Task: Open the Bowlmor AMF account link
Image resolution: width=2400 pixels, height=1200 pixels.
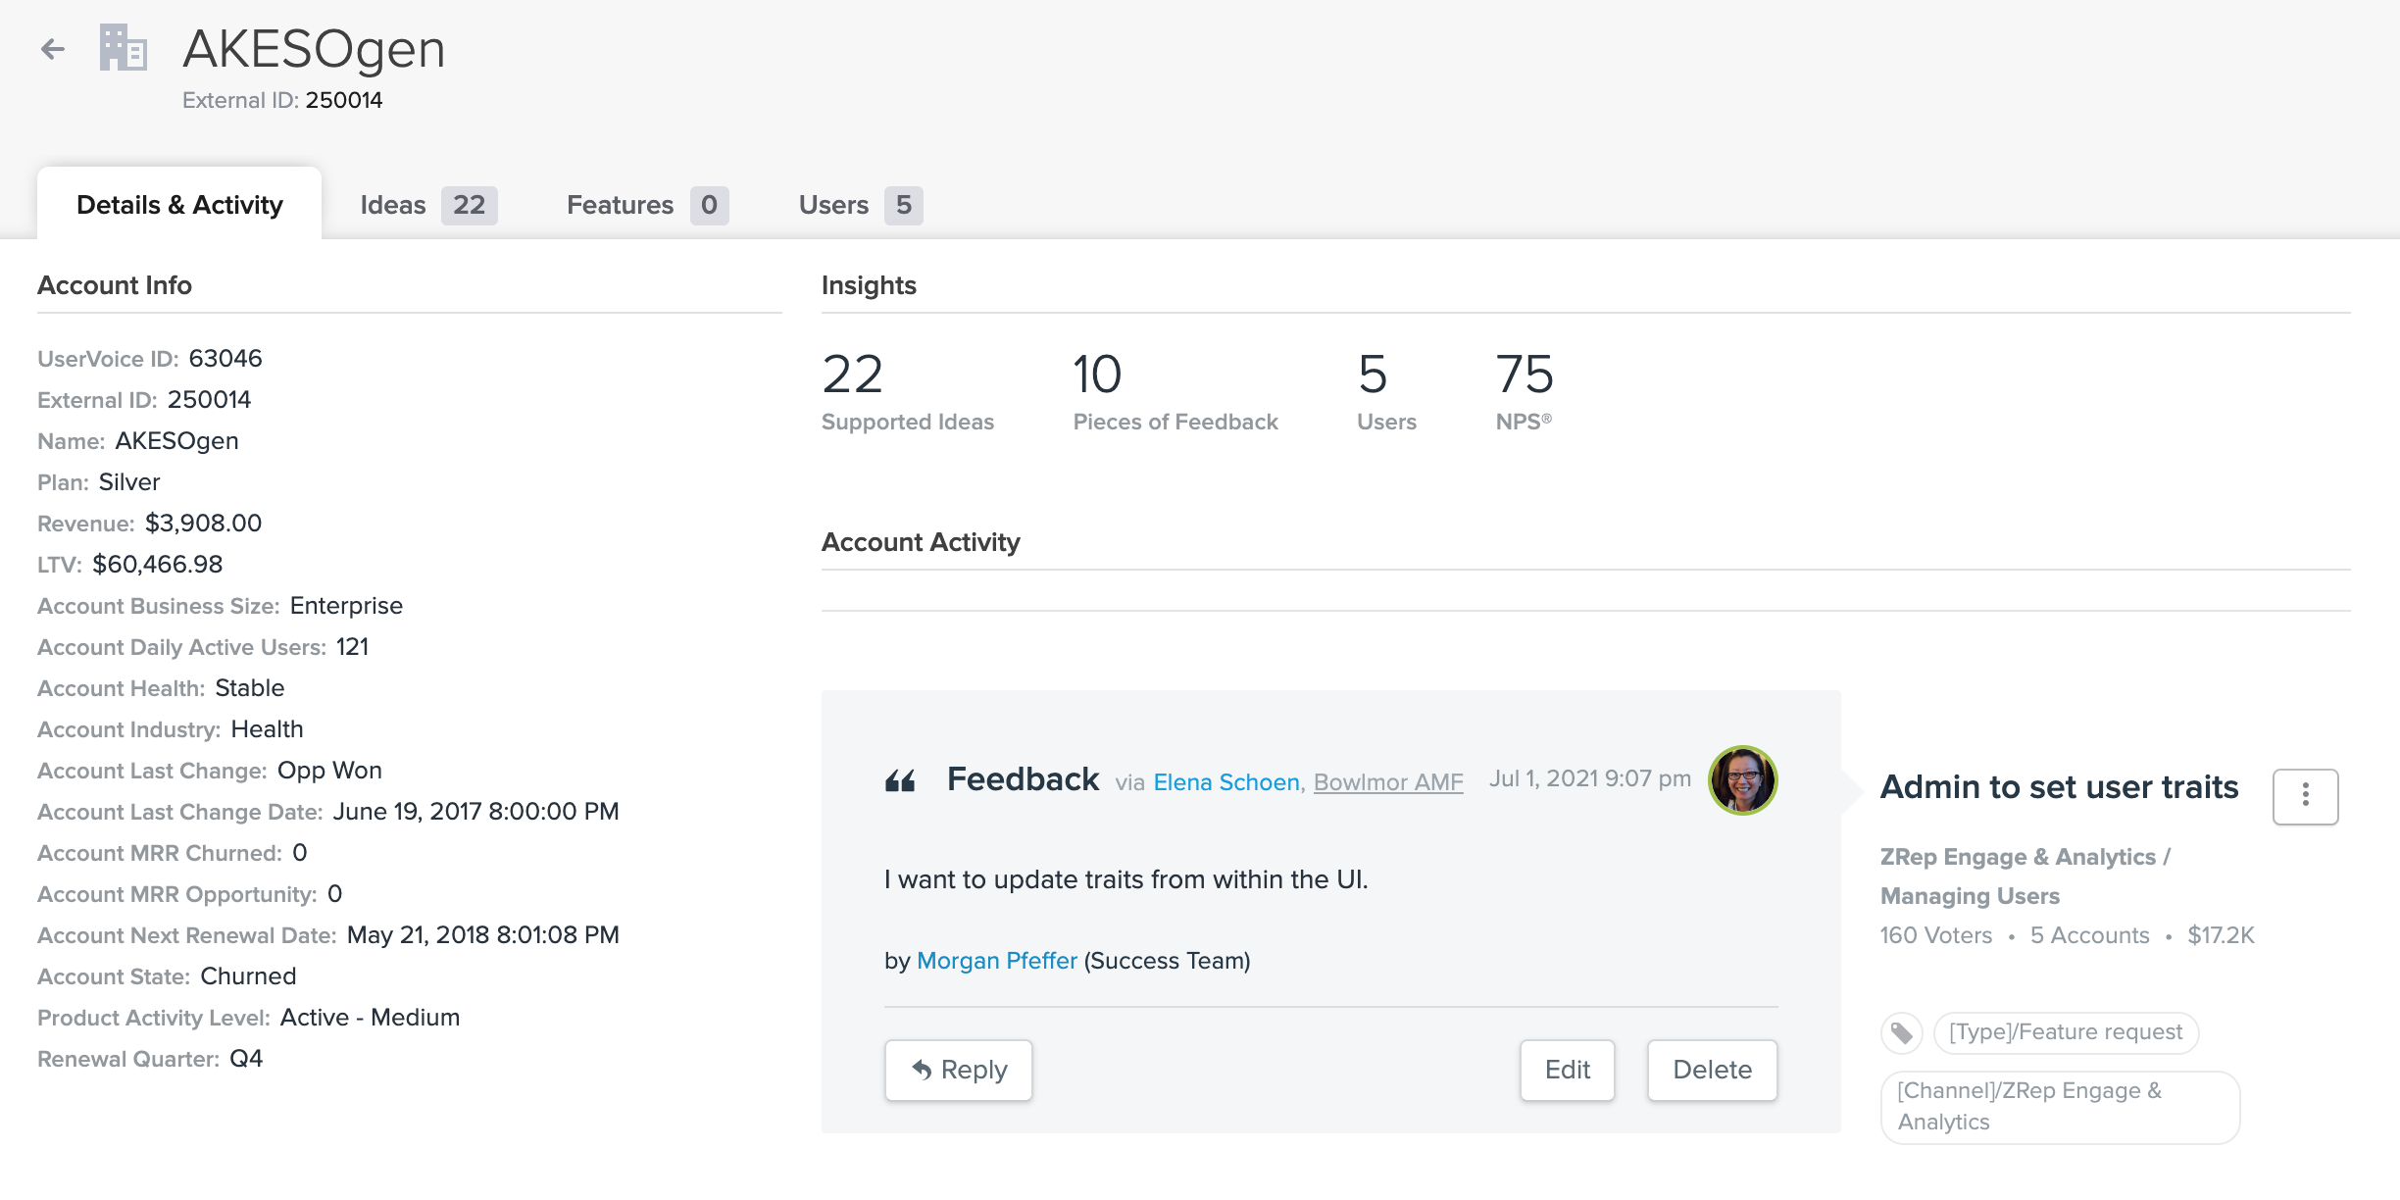Action: (1387, 782)
